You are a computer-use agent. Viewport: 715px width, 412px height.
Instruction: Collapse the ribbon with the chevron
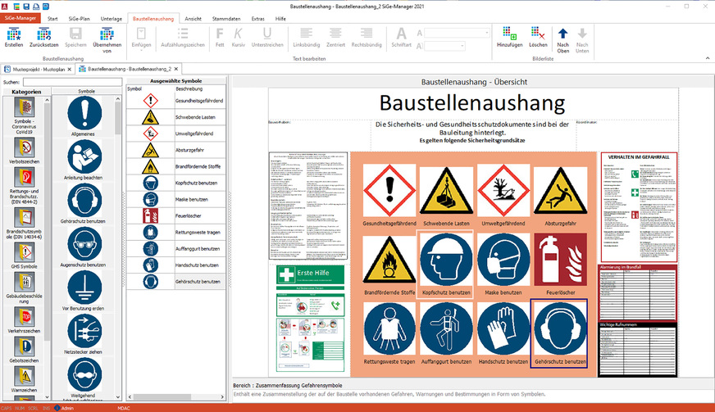(708, 58)
